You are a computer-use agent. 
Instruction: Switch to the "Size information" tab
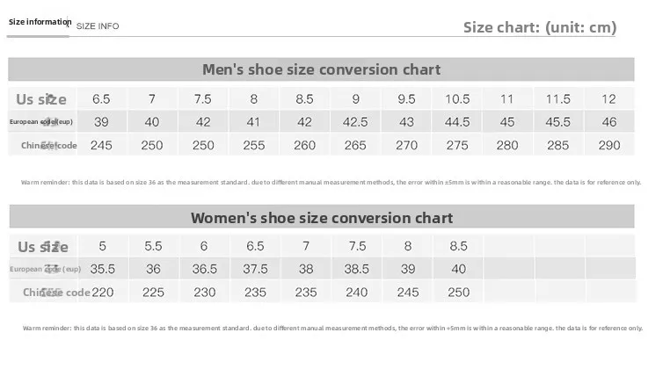(x=40, y=21)
